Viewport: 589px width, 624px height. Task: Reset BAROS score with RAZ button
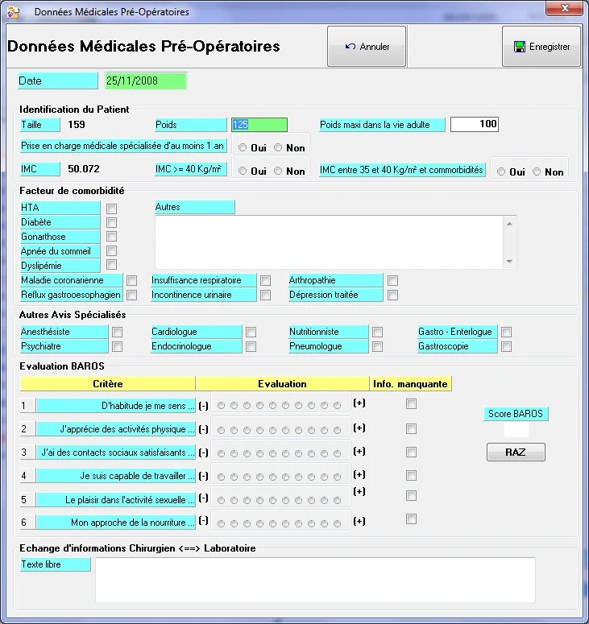(516, 452)
